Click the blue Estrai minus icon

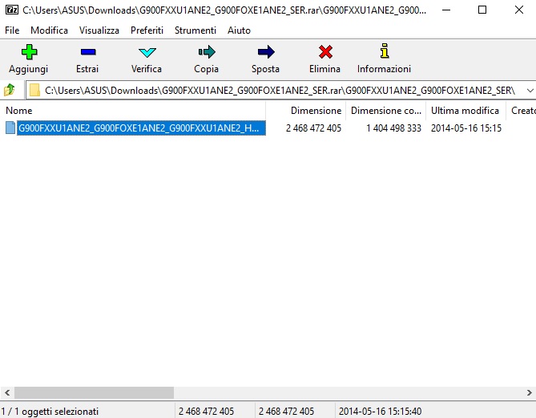click(88, 52)
